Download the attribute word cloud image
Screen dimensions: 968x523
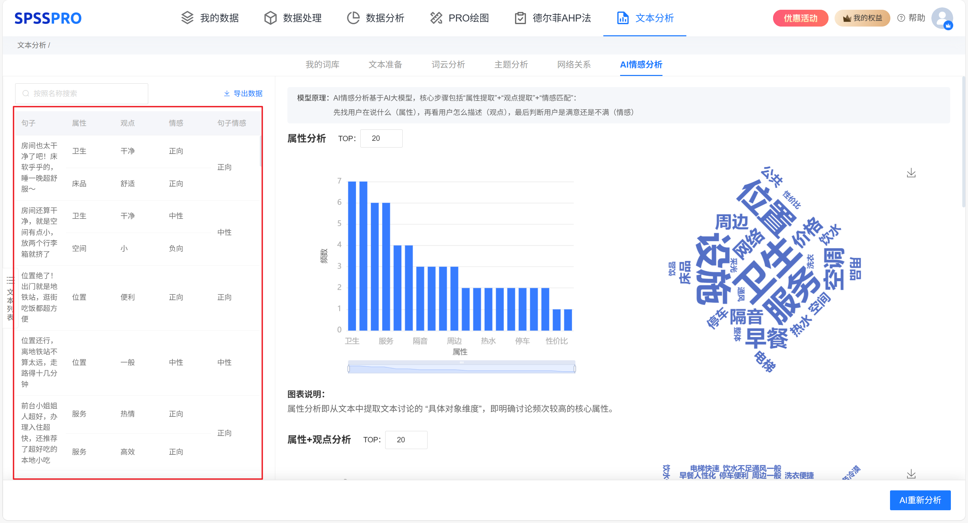(911, 173)
